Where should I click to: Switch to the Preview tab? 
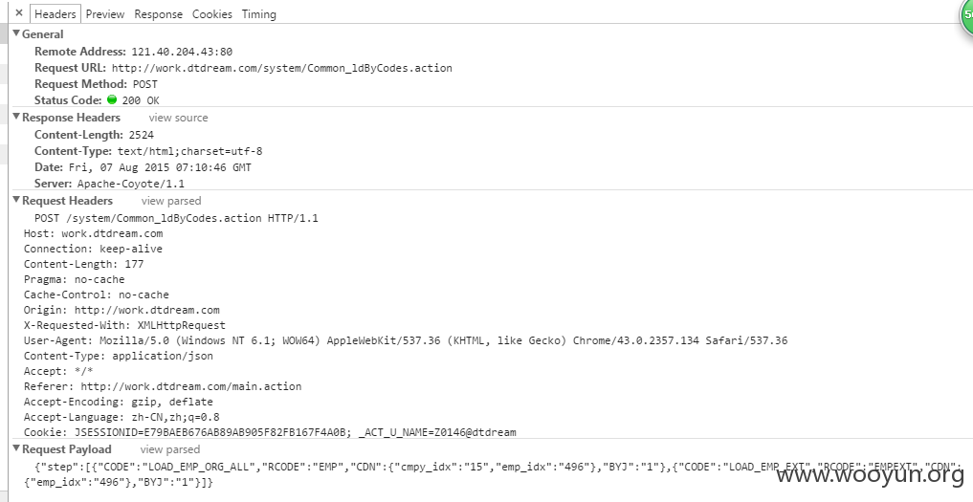(x=105, y=13)
